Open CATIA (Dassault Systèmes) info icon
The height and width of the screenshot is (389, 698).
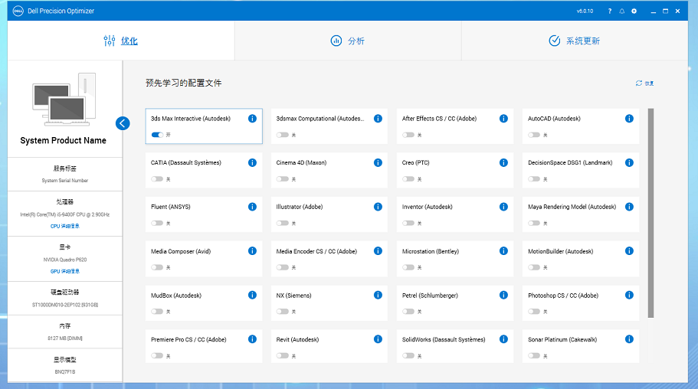[x=252, y=162]
